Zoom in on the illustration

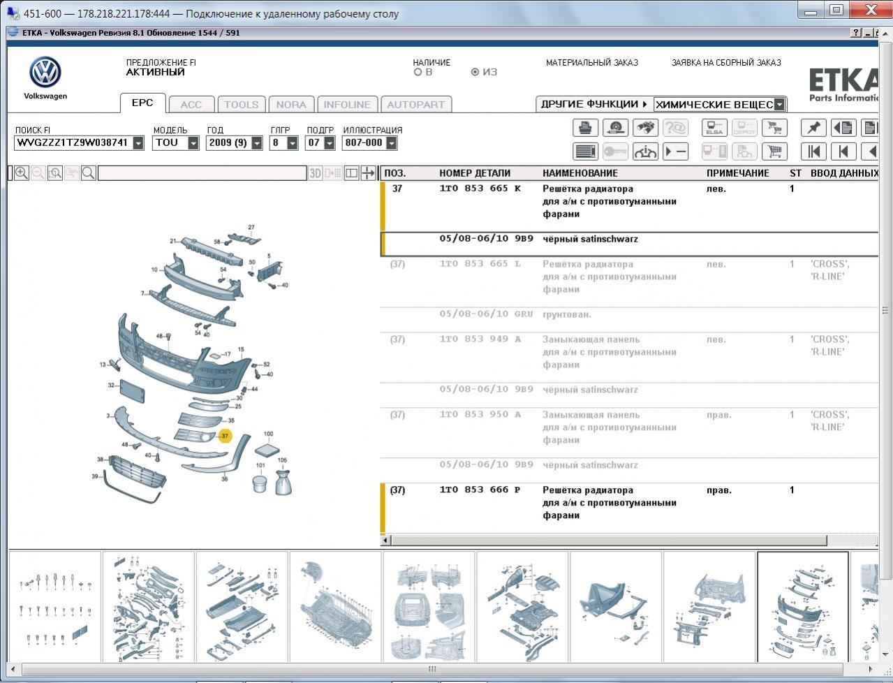[22, 173]
